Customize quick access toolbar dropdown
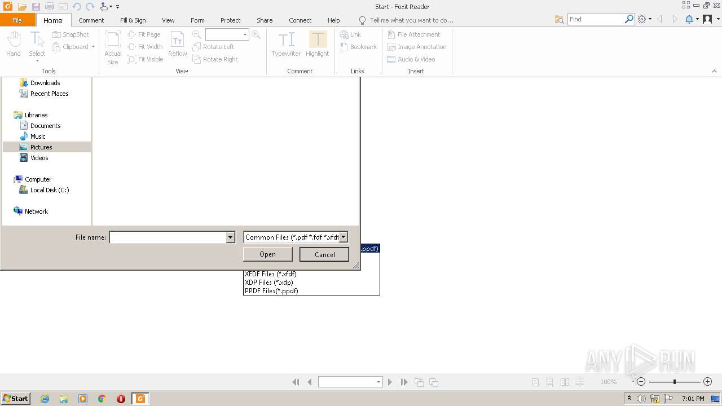Image resolution: width=722 pixels, height=406 pixels. (117, 7)
